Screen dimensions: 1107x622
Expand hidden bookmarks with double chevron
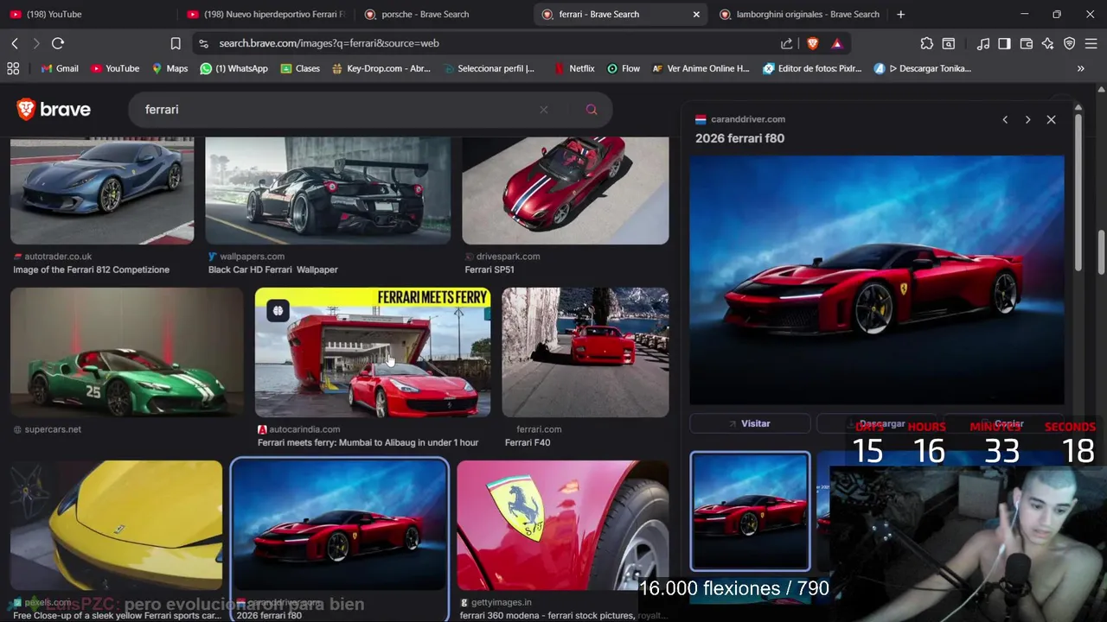point(1080,68)
